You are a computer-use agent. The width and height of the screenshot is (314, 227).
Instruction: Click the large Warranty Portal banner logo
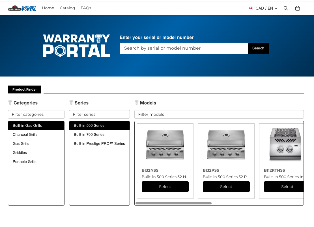[x=76, y=46]
